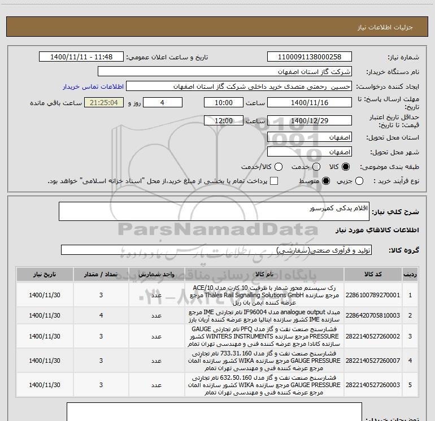This screenshot has width=435, height=421.
Task: Click the delivery city field اصفهان
Action: click(310, 152)
